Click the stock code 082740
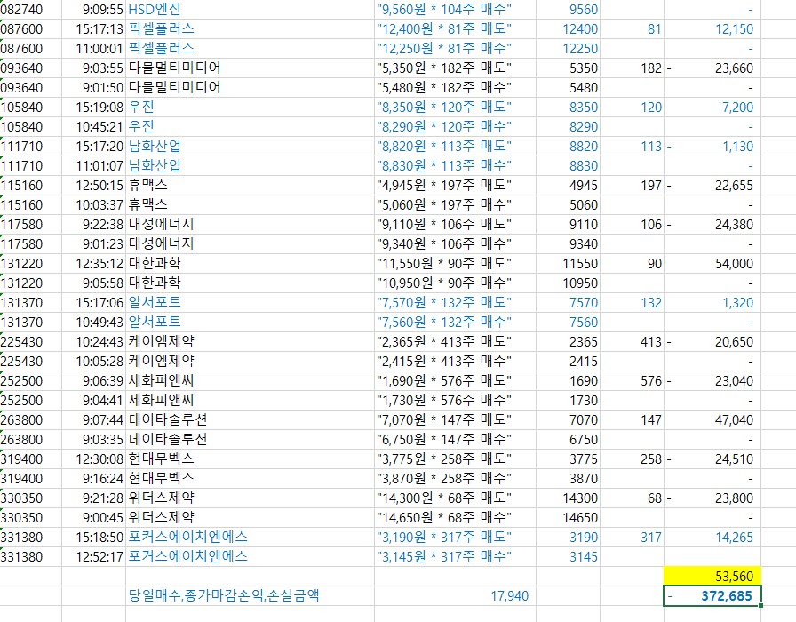Image resolution: width=796 pixels, height=622 pixels. pos(30,10)
